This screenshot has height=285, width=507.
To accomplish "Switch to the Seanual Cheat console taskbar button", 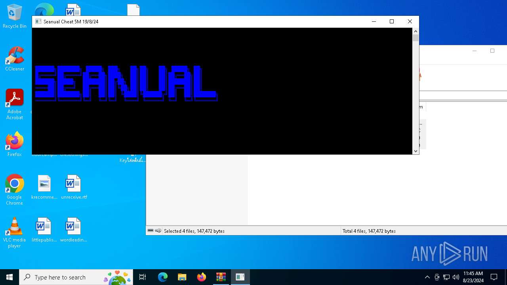I will 240,277.
